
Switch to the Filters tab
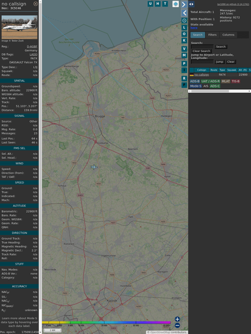(x=212, y=35)
